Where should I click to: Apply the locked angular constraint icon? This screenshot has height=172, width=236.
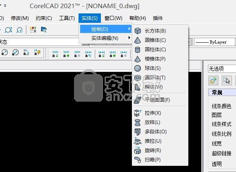[26, 52]
